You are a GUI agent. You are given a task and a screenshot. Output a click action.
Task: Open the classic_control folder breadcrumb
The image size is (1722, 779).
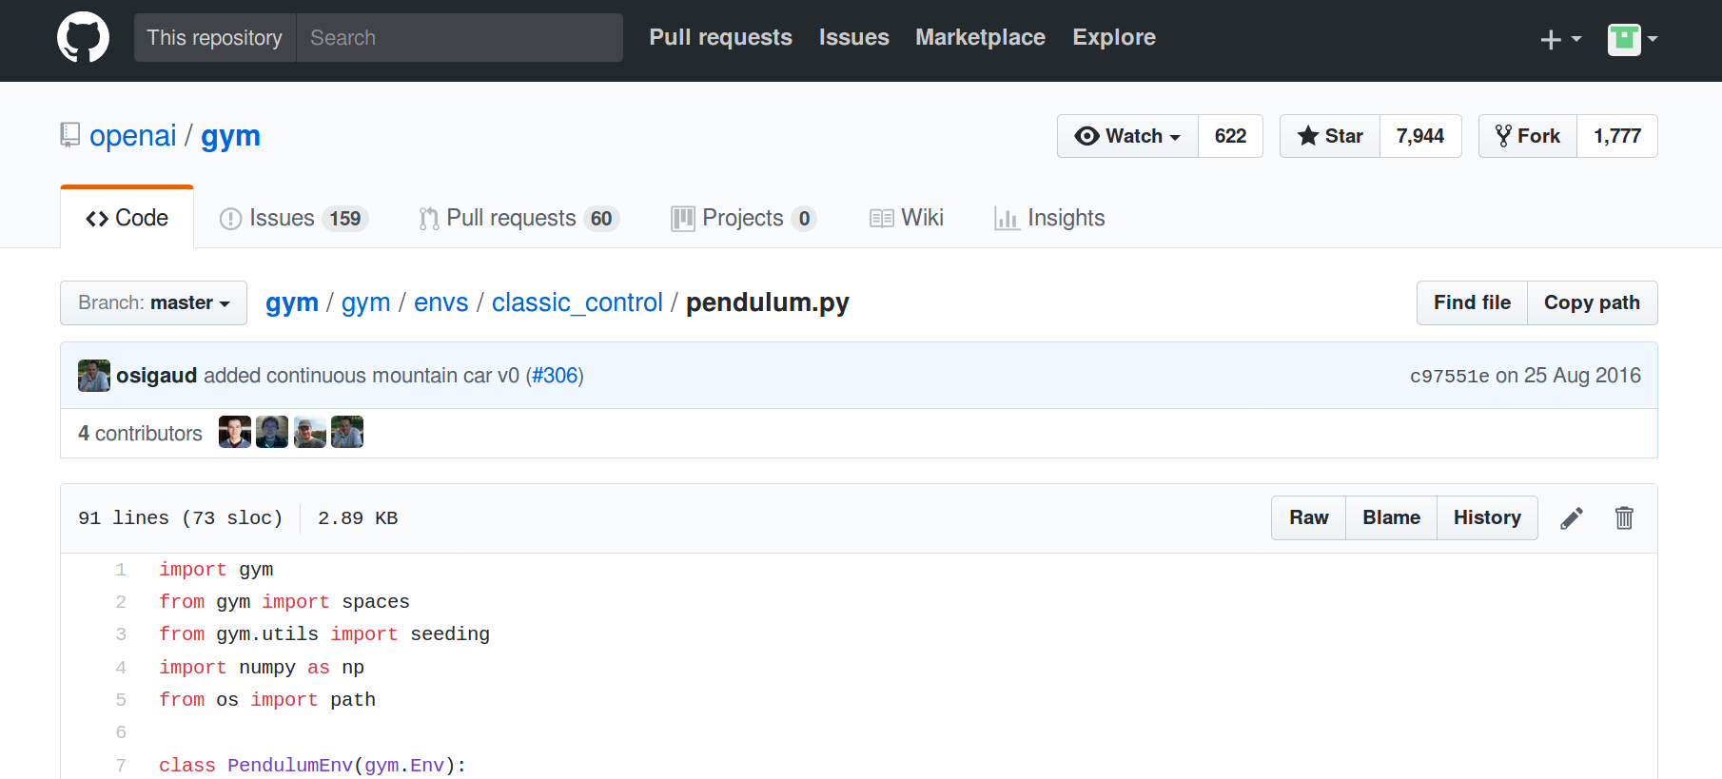577,302
